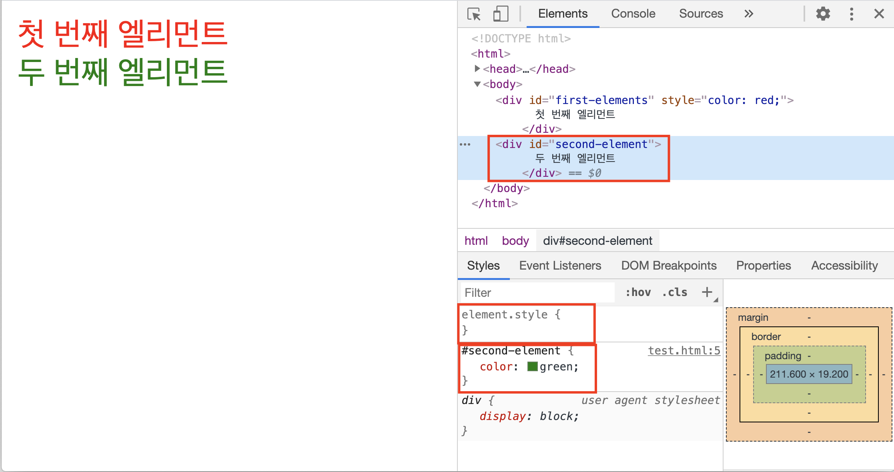The height and width of the screenshot is (472, 894).
Task: Collapse the body element tree
Action: pos(477,84)
